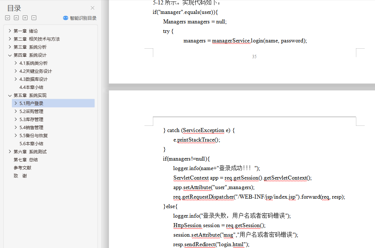Click the logger.info 登录成功 line
Image resolution: width=375 pixels, height=248 pixels.
217,168
